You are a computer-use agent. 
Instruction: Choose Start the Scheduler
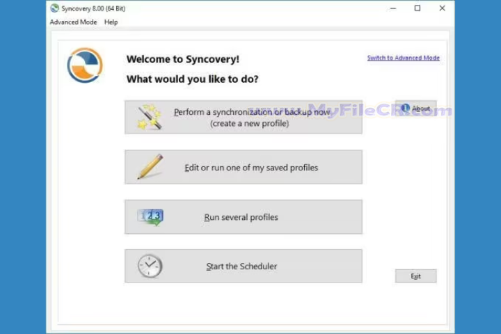(x=244, y=266)
